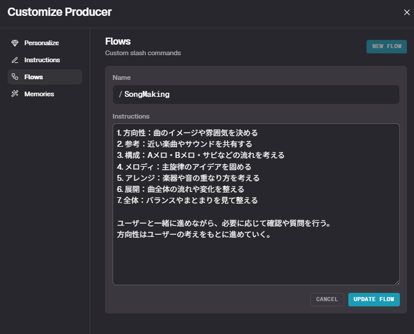The height and width of the screenshot is (334, 414).
Task: Click the SongMaking name input field
Action: 258,95
